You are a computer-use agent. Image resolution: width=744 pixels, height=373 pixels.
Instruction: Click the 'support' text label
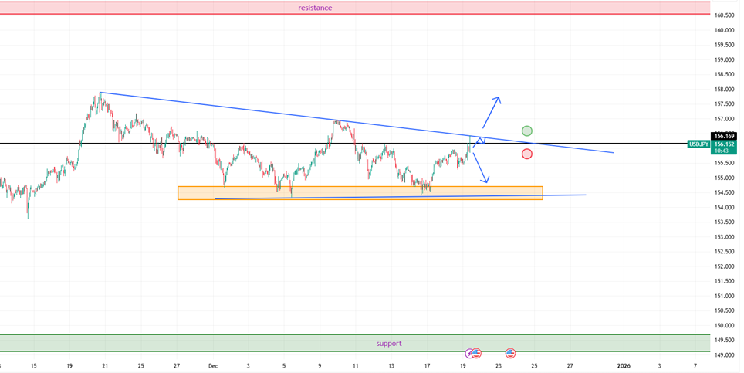point(389,343)
